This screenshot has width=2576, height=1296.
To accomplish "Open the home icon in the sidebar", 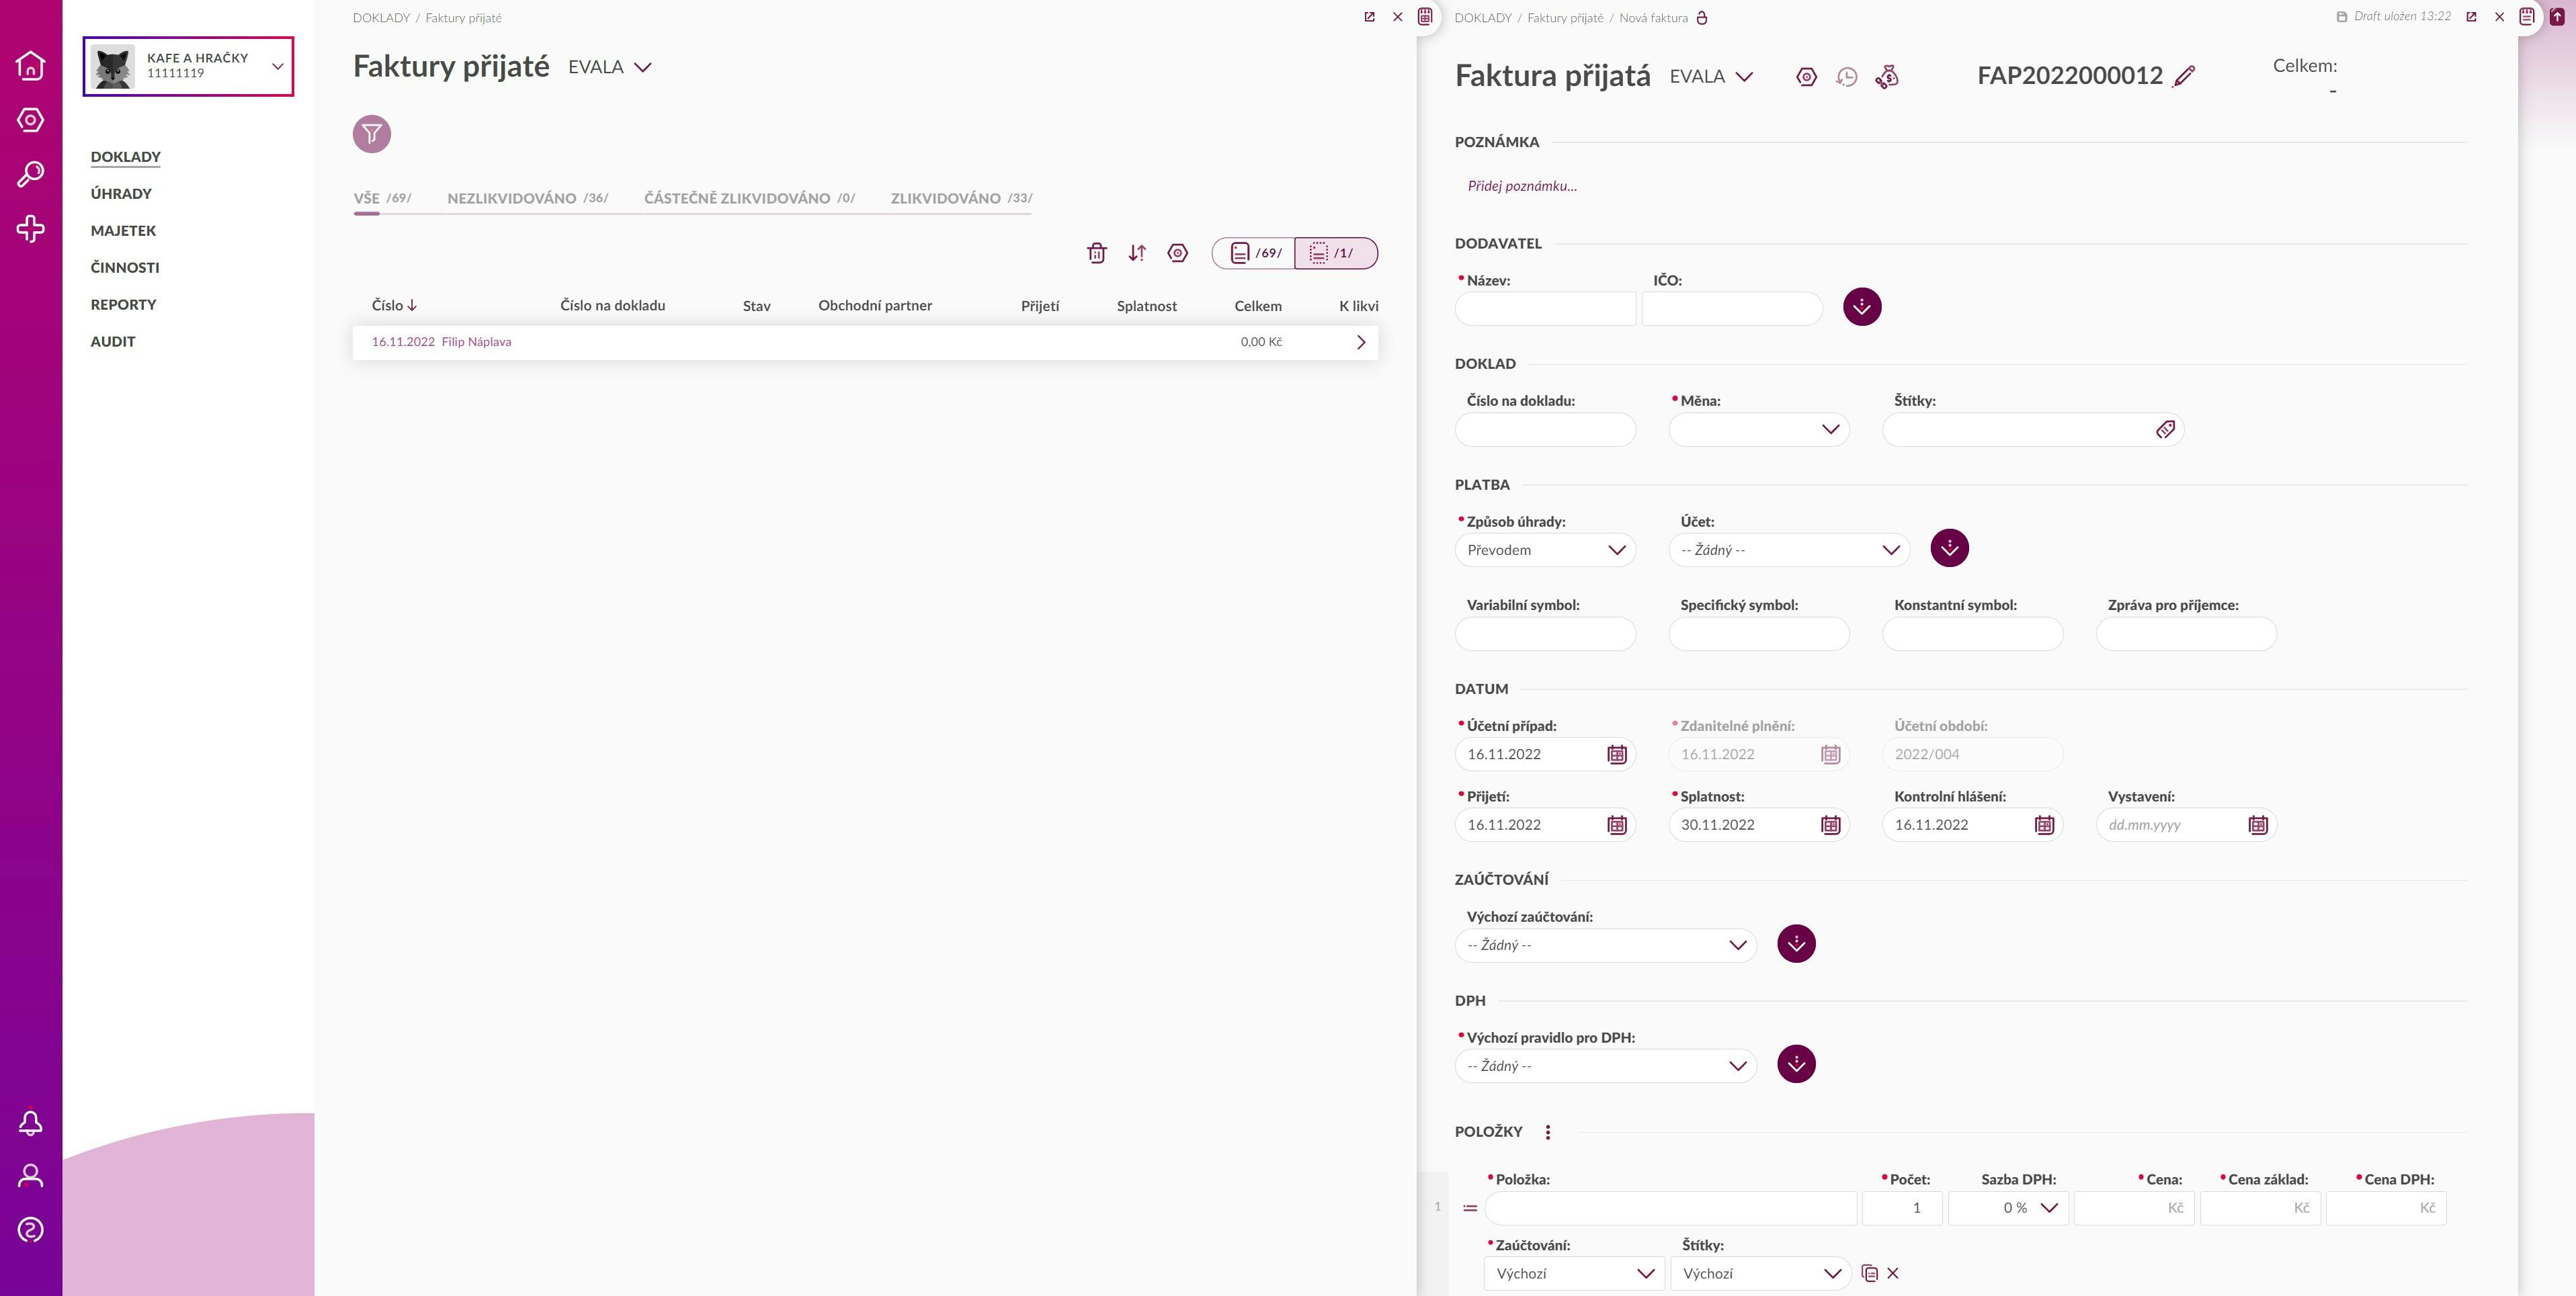I will pyautogui.click(x=30, y=66).
